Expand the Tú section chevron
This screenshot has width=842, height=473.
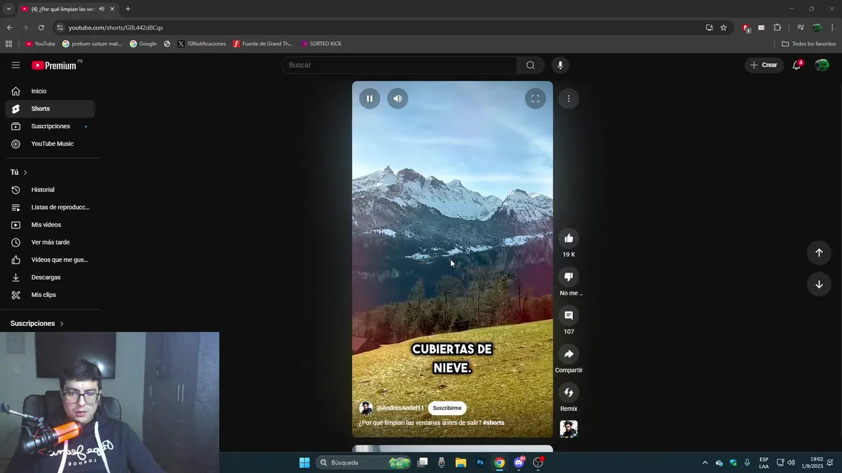tap(25, 172)
